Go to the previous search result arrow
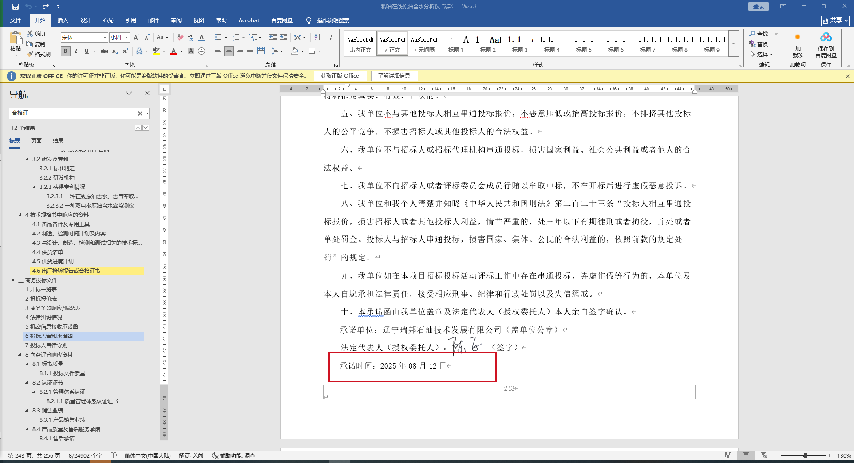Viewport: 854px width, 463px height. coord(138,128)
